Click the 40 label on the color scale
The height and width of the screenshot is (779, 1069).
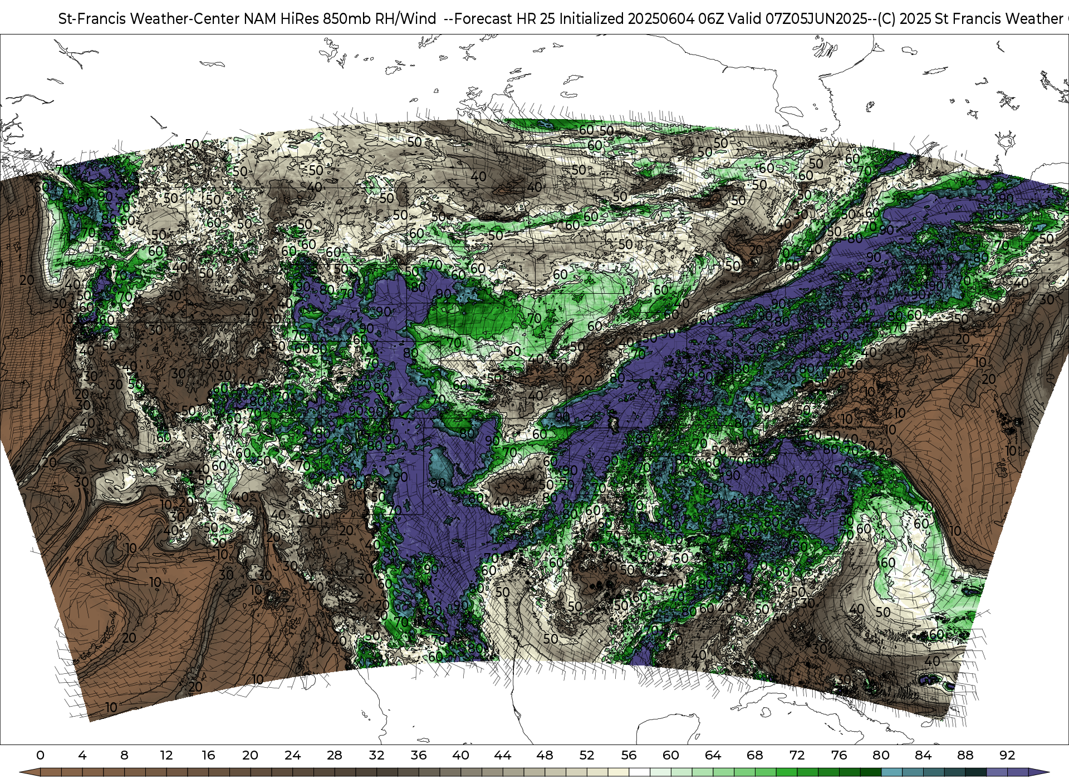[x=460, y=755]
